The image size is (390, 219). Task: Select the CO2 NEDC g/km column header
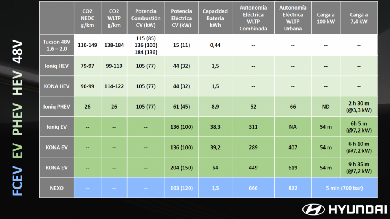pyautogui.click(x=87, y=18)
